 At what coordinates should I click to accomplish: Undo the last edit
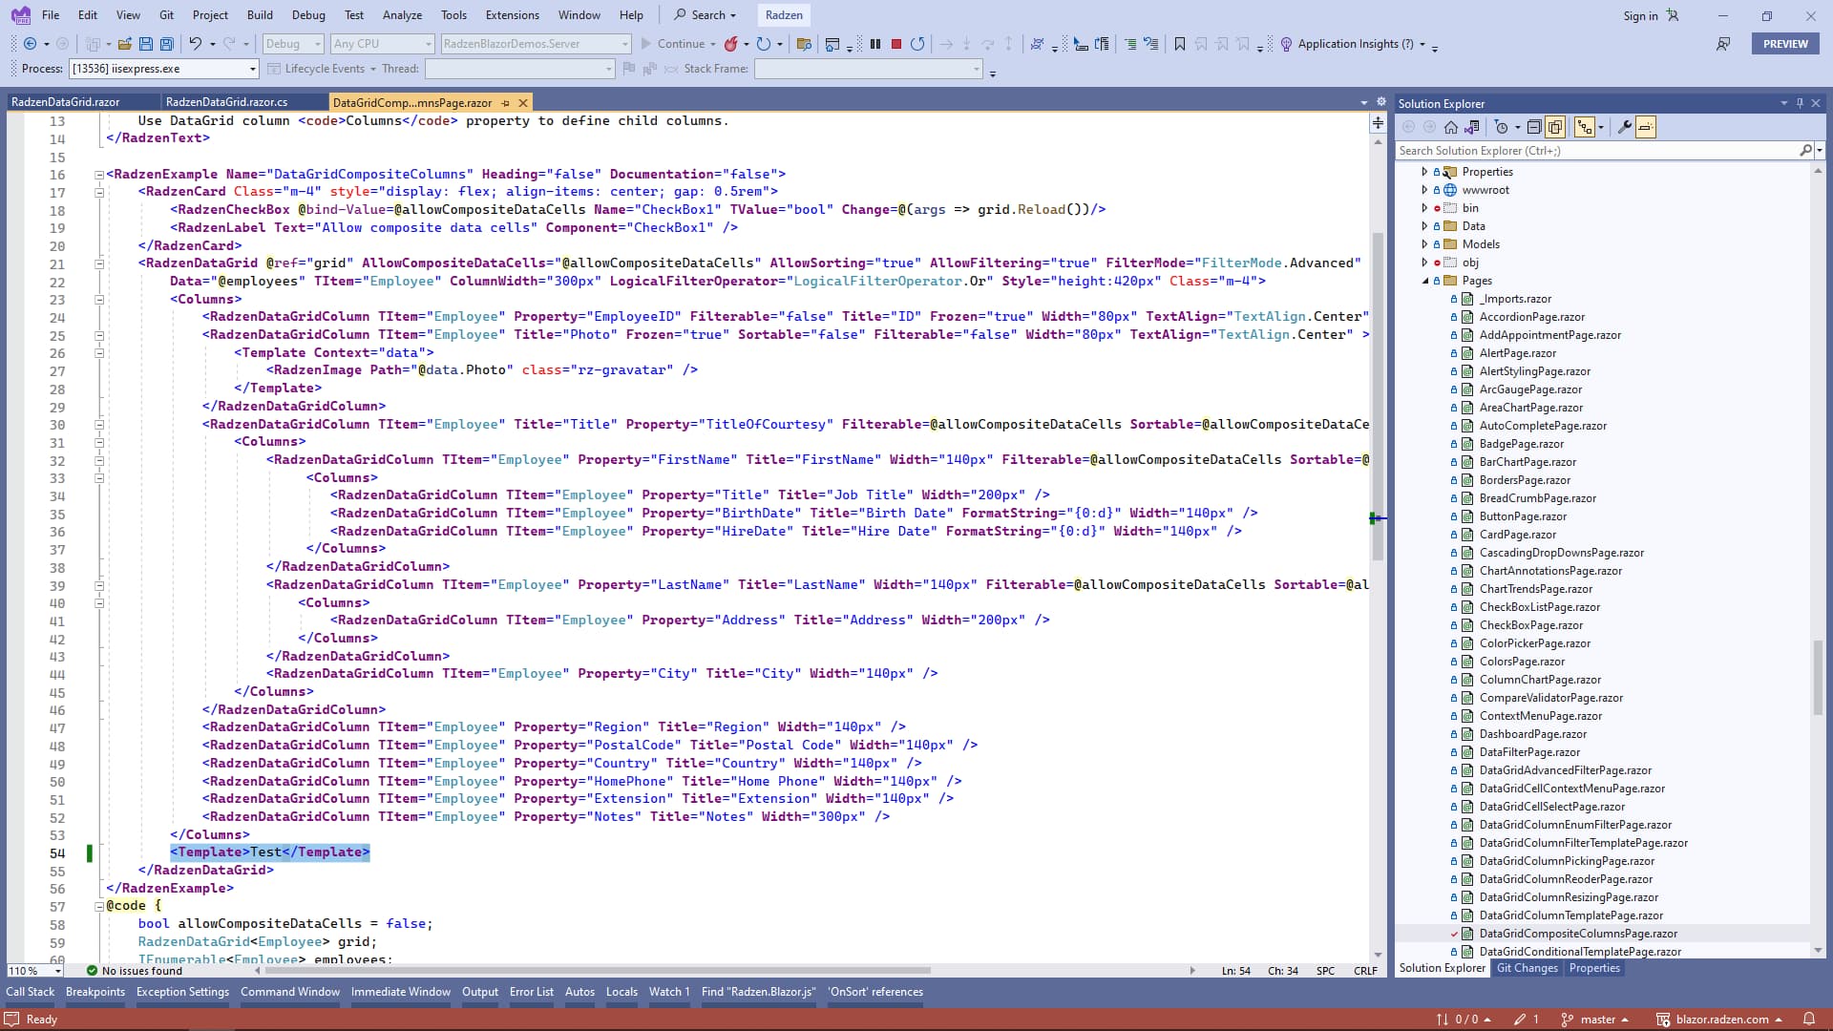tap(195, 44)
